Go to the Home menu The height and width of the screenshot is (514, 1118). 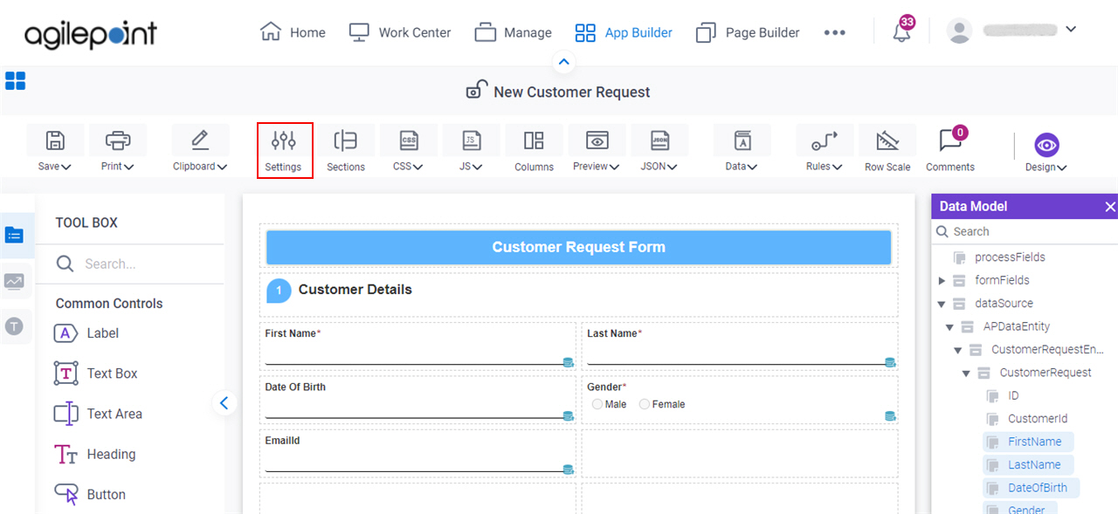tap(293, 32)
